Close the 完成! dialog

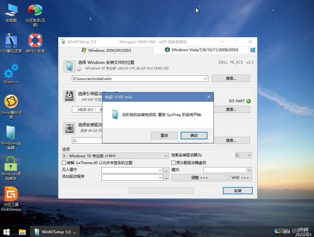209,97
